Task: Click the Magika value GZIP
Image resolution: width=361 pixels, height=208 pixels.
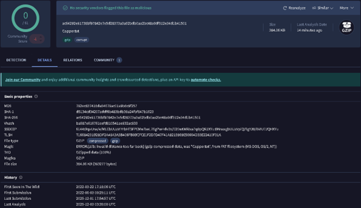Action: 80,158
